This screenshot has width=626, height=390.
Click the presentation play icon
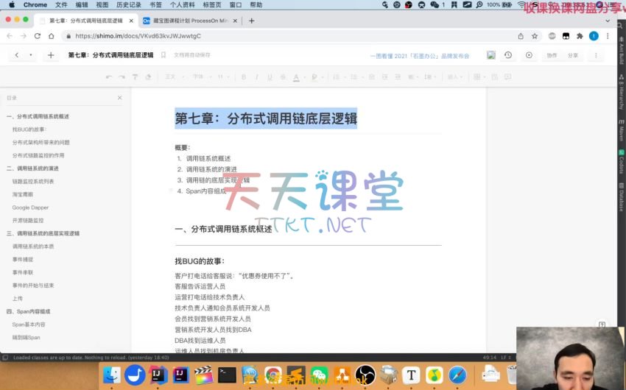[x=529, y=55]
